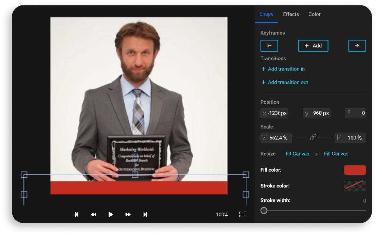Jump to next keyframe button
The image size is (377, 235).
pyautogui.click(x=357, y=46)
